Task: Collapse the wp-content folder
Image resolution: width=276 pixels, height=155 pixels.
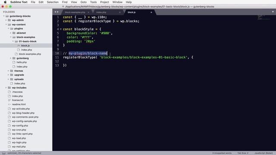Action: tap(6, 25)
